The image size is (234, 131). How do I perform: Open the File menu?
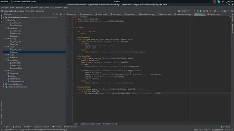(x=2, y=7)
